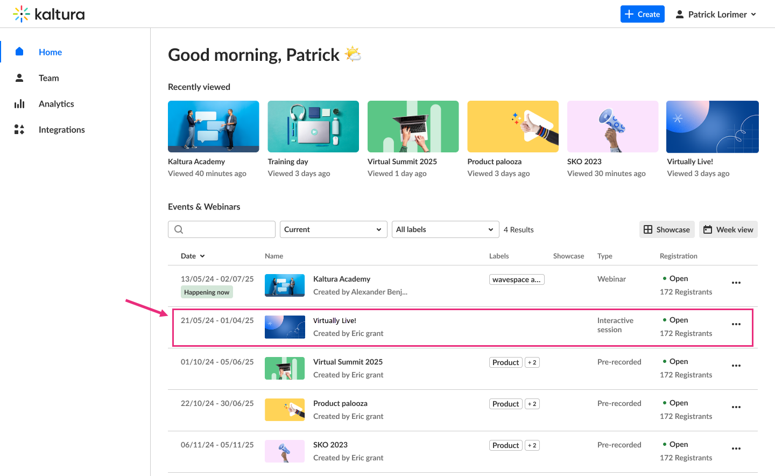Click SKO 2023 thumbnail in events list

[285, 451]
